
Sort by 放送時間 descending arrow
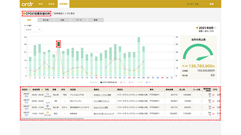click(42, 90)
